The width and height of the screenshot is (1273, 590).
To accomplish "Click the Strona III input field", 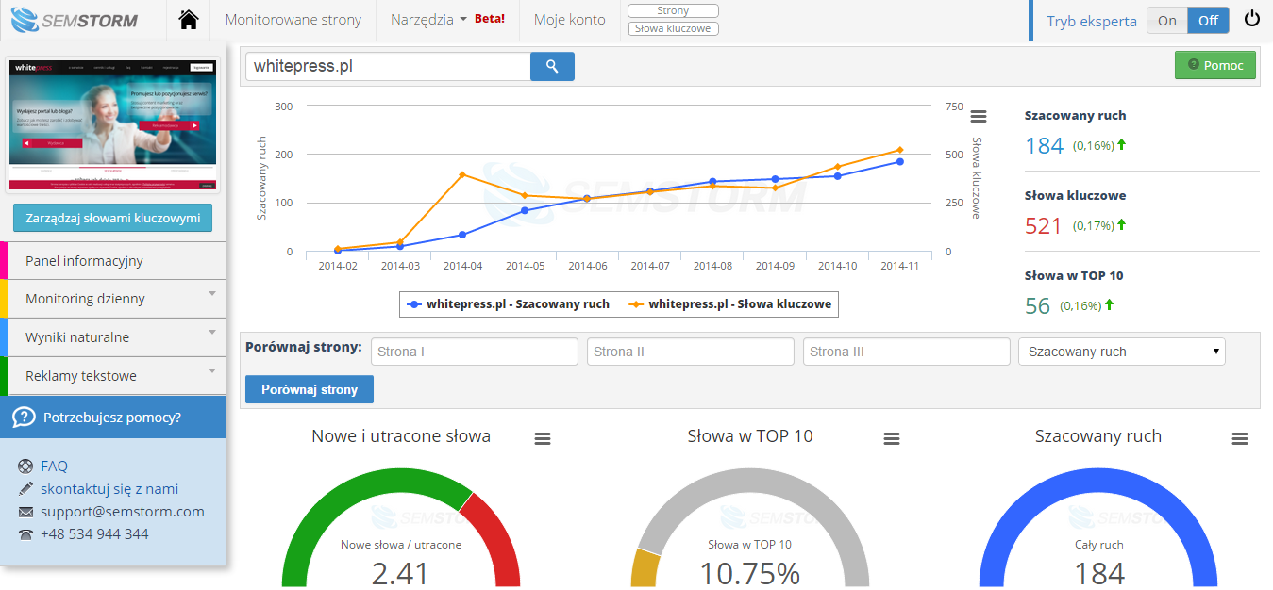I will point(907,352).
